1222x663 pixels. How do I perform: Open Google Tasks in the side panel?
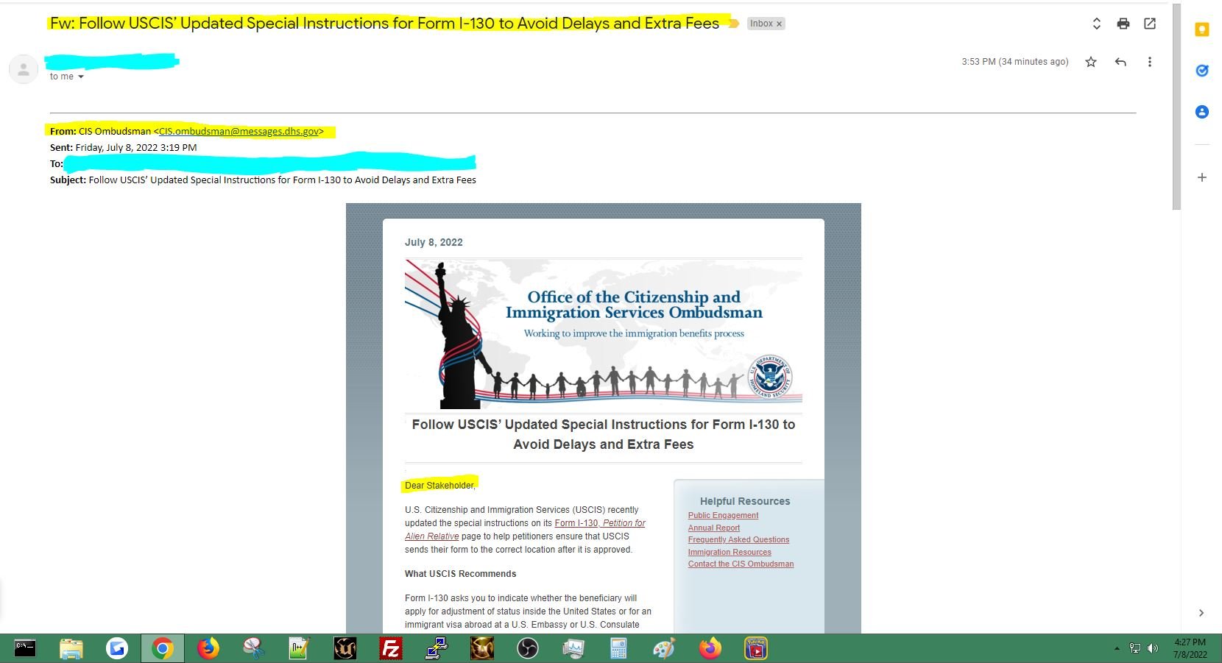click(1202, 71)
